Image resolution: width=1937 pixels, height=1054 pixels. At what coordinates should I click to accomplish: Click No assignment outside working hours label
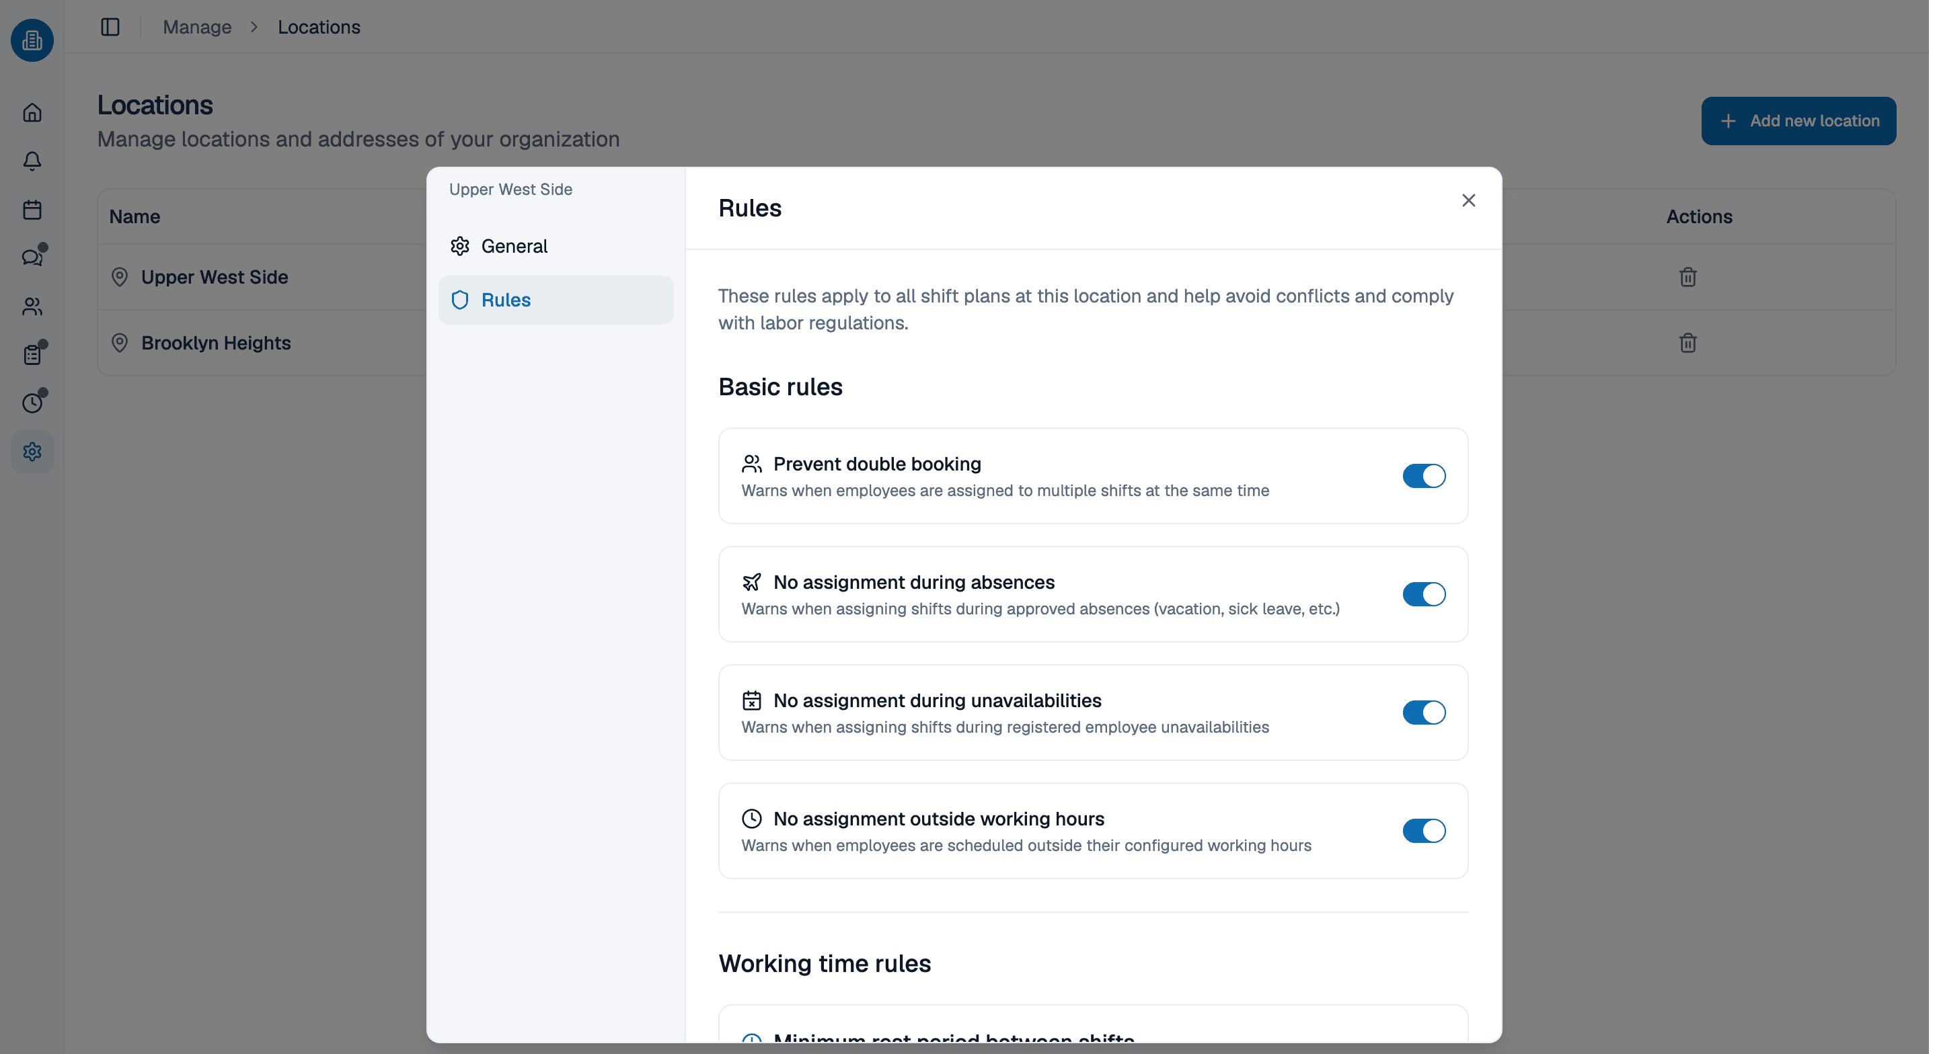(x=938, y=819)
